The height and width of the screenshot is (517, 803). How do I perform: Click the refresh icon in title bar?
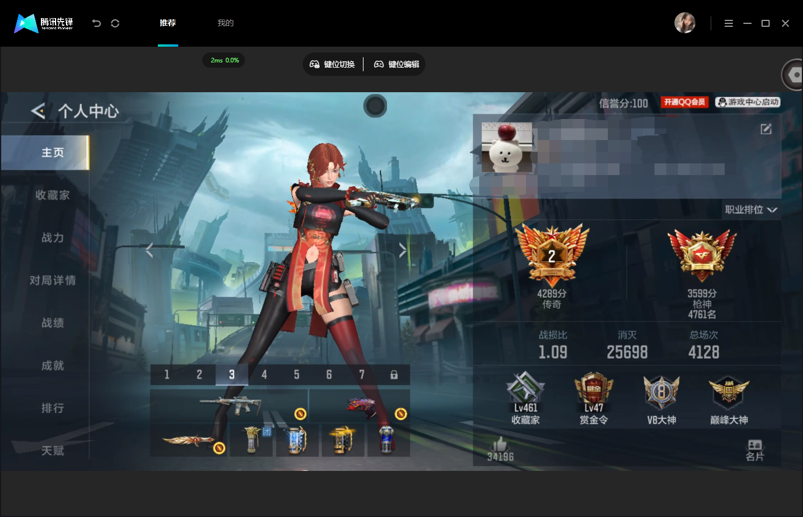pyautogui.click(x=115, y=23)
